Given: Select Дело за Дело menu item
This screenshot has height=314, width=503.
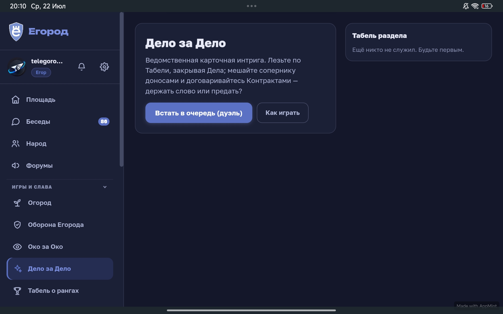Looking at the screenshot, I should (60, 269).
